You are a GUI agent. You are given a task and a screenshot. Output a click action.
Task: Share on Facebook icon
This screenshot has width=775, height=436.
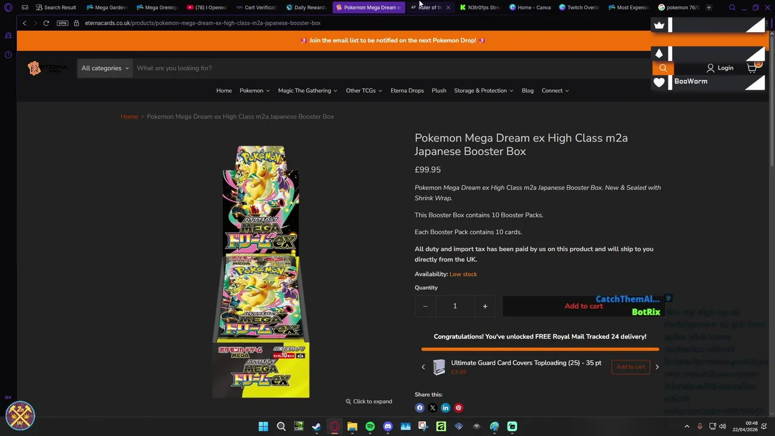(x=420, y=408)
